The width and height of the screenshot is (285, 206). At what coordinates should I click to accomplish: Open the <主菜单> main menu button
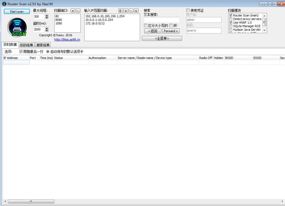click(x=162, y=38)
